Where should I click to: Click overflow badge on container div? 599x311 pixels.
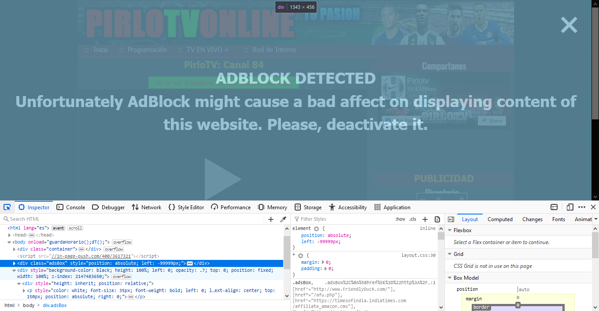click(x=114, y=249)
